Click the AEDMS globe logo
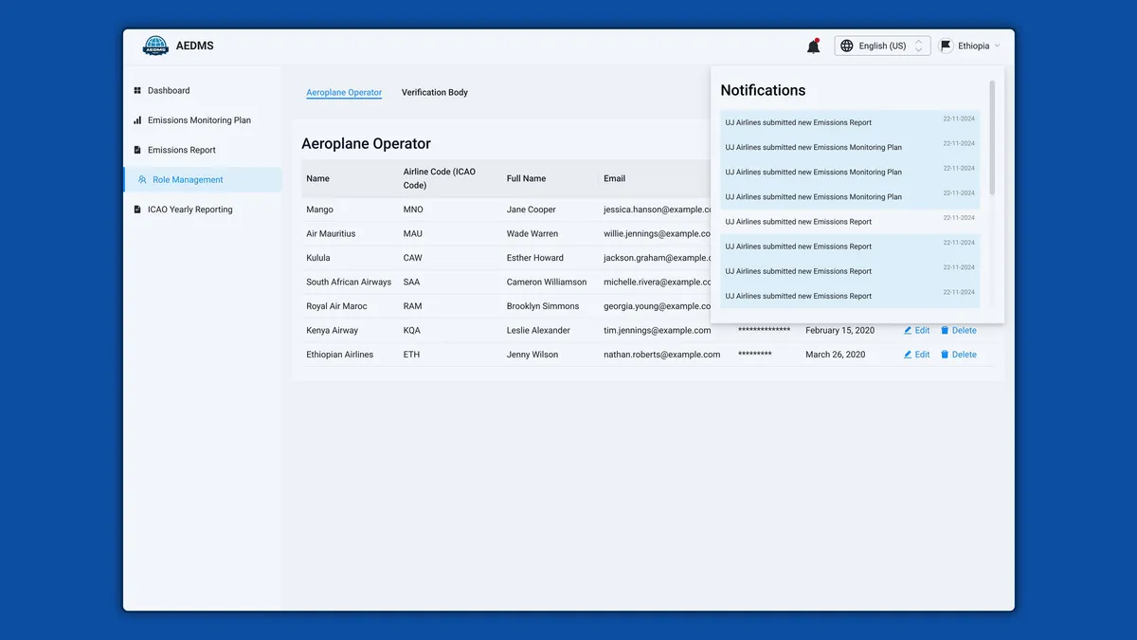Screen dimensions: 1137x640 pos(155,46)
